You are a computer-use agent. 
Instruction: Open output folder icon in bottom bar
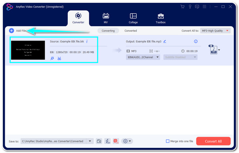tap(99, 141)
